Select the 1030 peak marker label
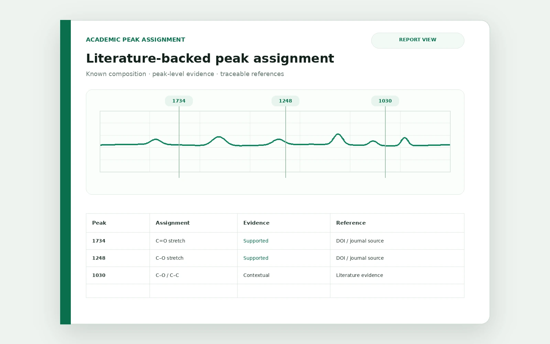The width and height of the screenshot is (550, 344). [x=385, y=101]
